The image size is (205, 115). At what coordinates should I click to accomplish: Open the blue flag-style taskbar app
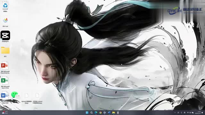(109, 113)
